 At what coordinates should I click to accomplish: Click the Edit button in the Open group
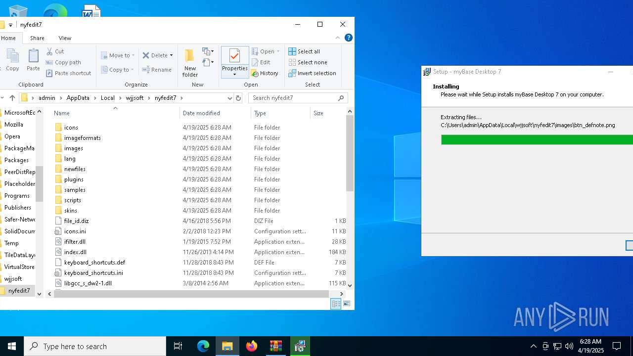tap(261, 62)
